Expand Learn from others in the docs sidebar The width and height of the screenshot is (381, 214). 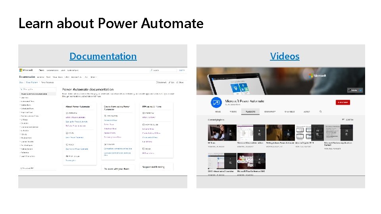(28, 156)
